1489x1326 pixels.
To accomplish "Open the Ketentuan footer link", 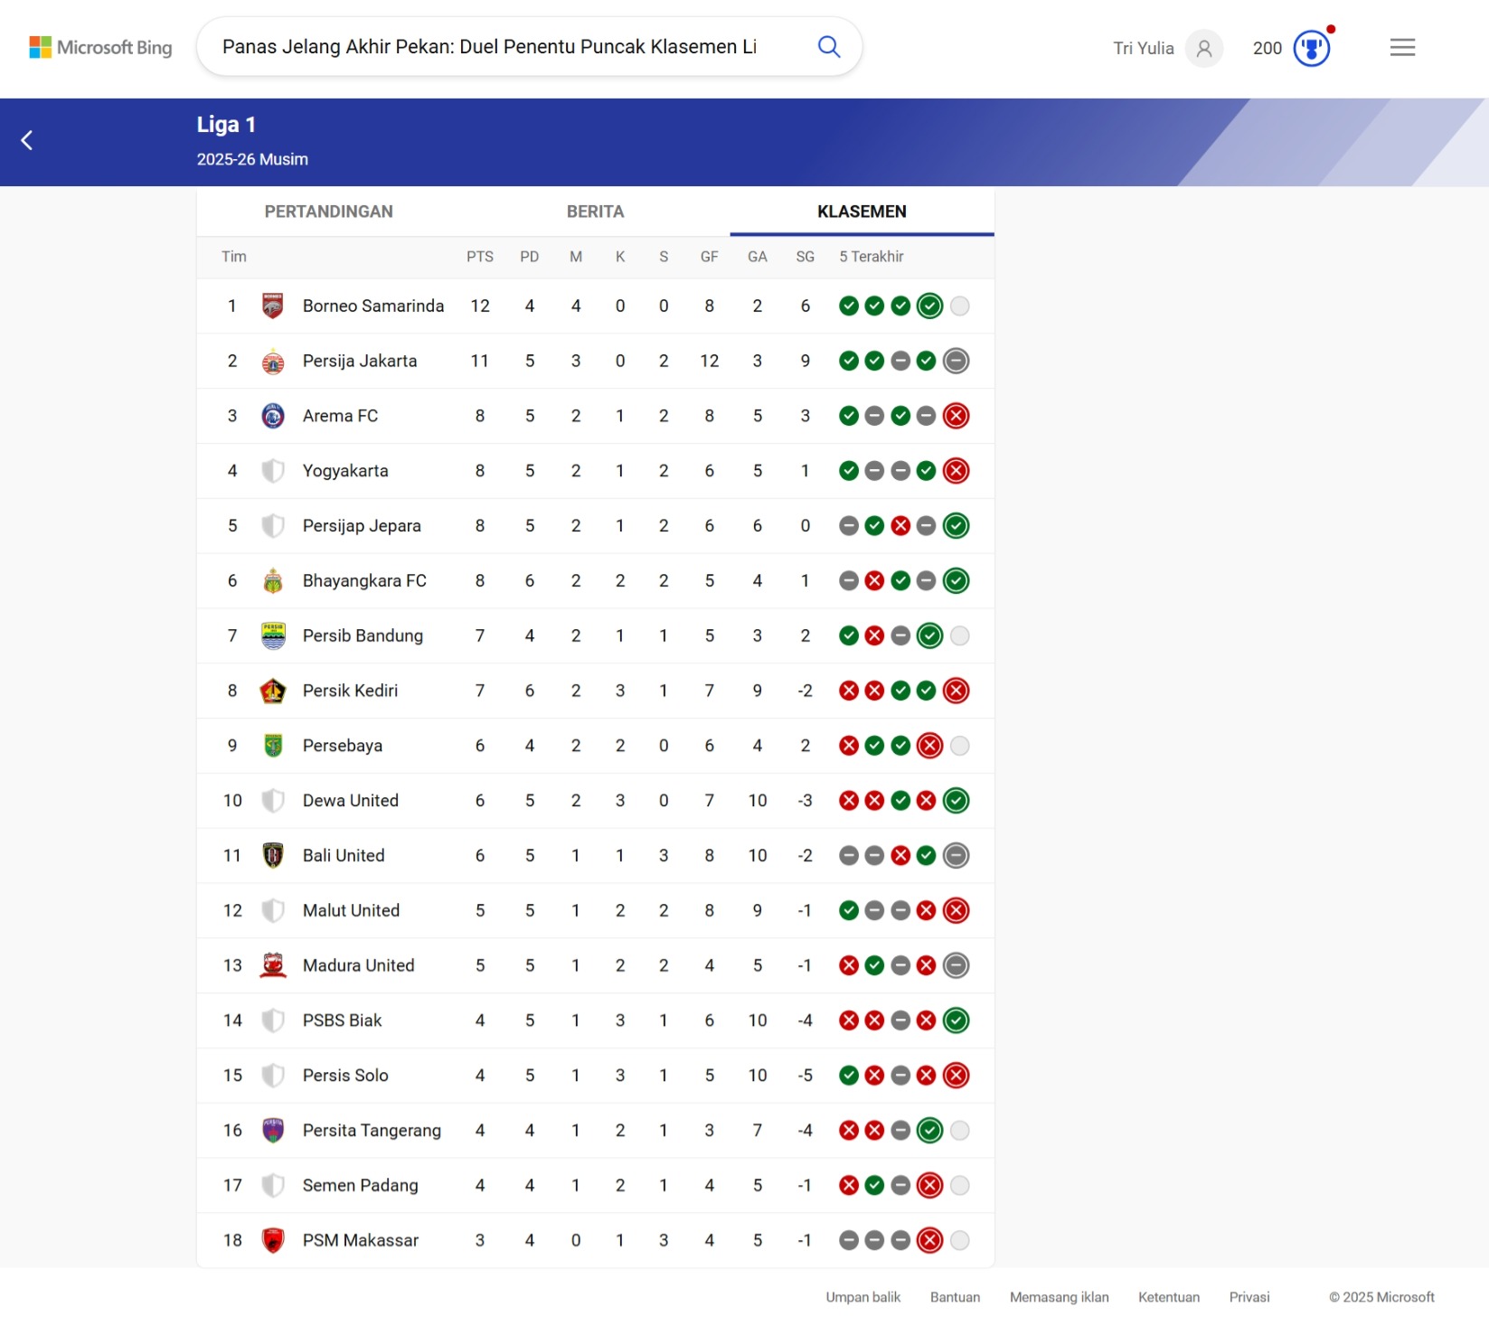I will coord(1169,1297).
